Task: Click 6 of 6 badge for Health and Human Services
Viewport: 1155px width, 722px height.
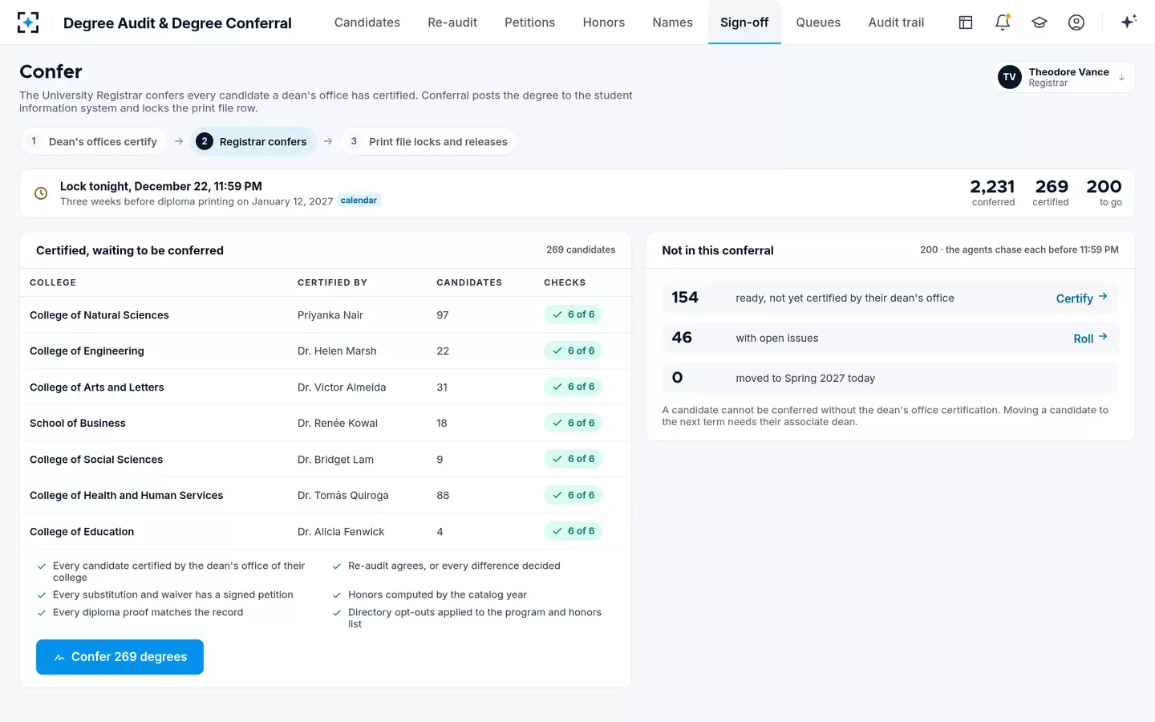Action: click(573, 495)
